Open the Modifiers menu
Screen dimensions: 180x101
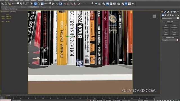[x=33, y=1]
